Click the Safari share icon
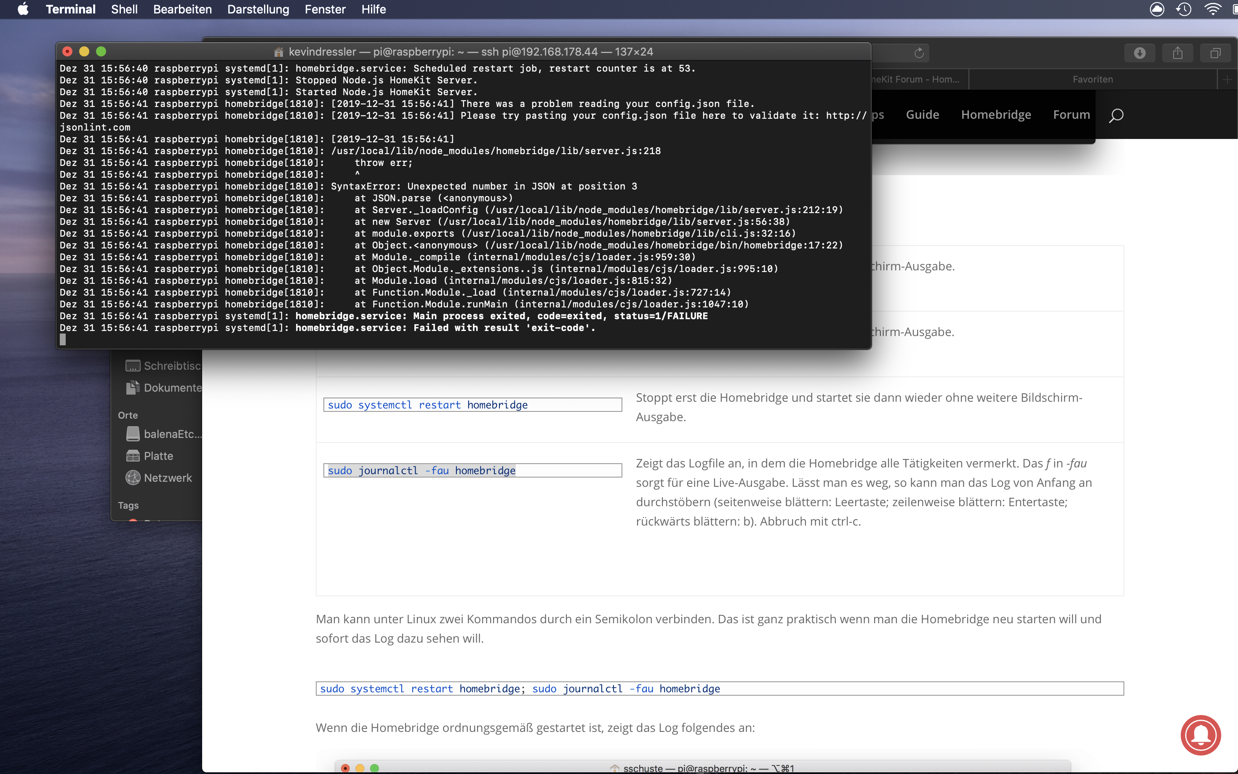The image size is (1238, 774). click(x=1177, y=53)
